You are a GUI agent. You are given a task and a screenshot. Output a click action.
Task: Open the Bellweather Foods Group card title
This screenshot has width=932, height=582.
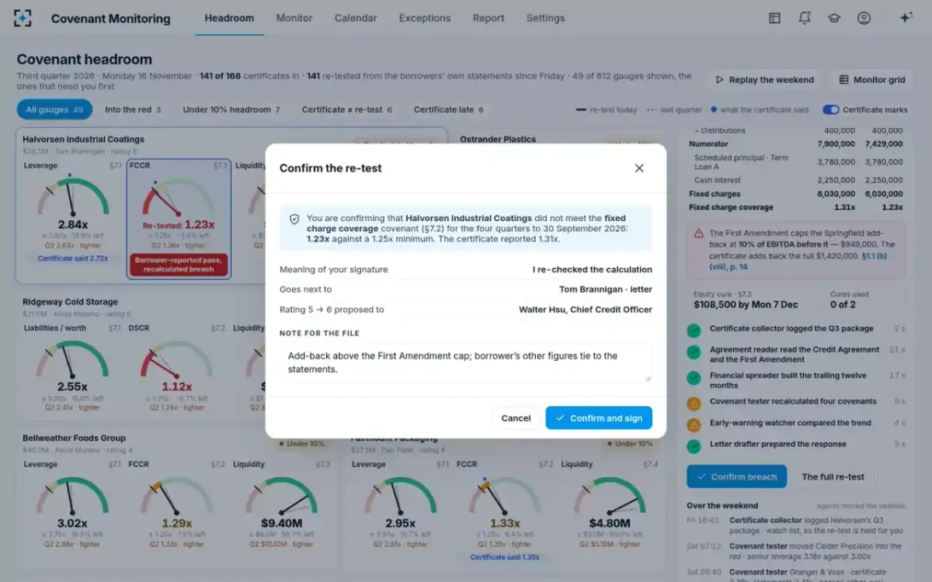click(74, 438)
